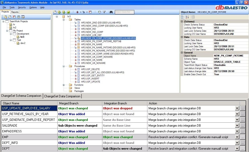Image resolution: width=249 pixels, height=152 pixels.
Task: Click the red lock check-out icon
Action: pos(77,12)
